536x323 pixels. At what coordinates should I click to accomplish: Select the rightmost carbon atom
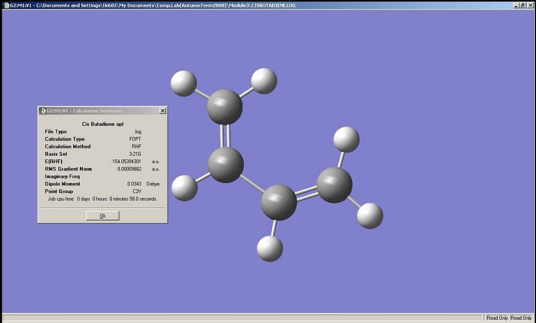pos(334,185)
